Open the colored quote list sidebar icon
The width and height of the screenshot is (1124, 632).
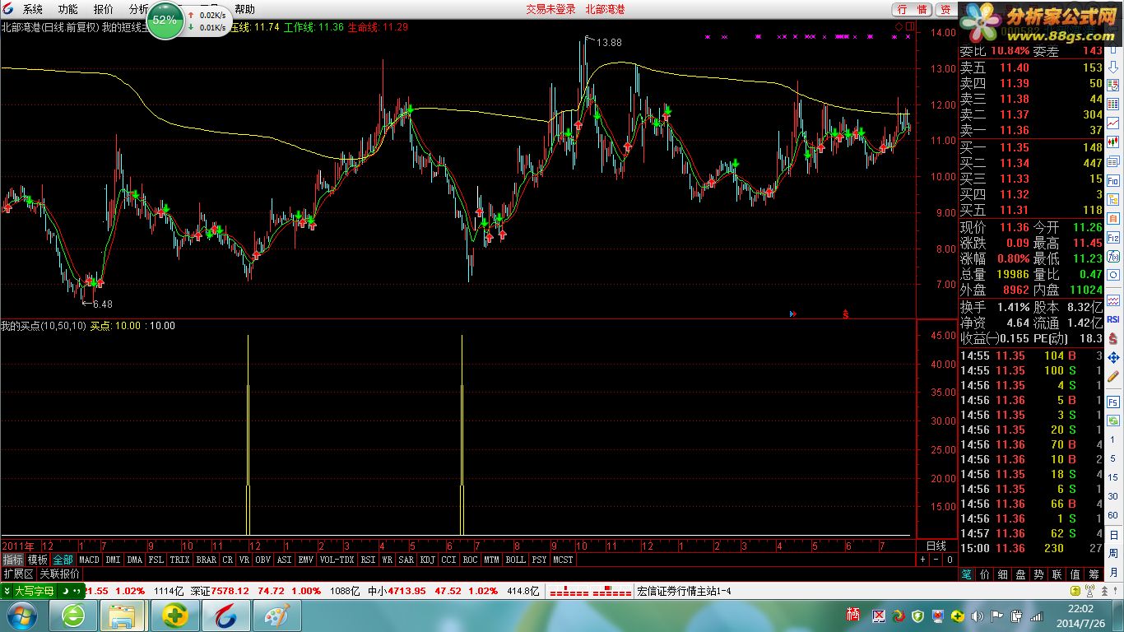(1112, 105)
